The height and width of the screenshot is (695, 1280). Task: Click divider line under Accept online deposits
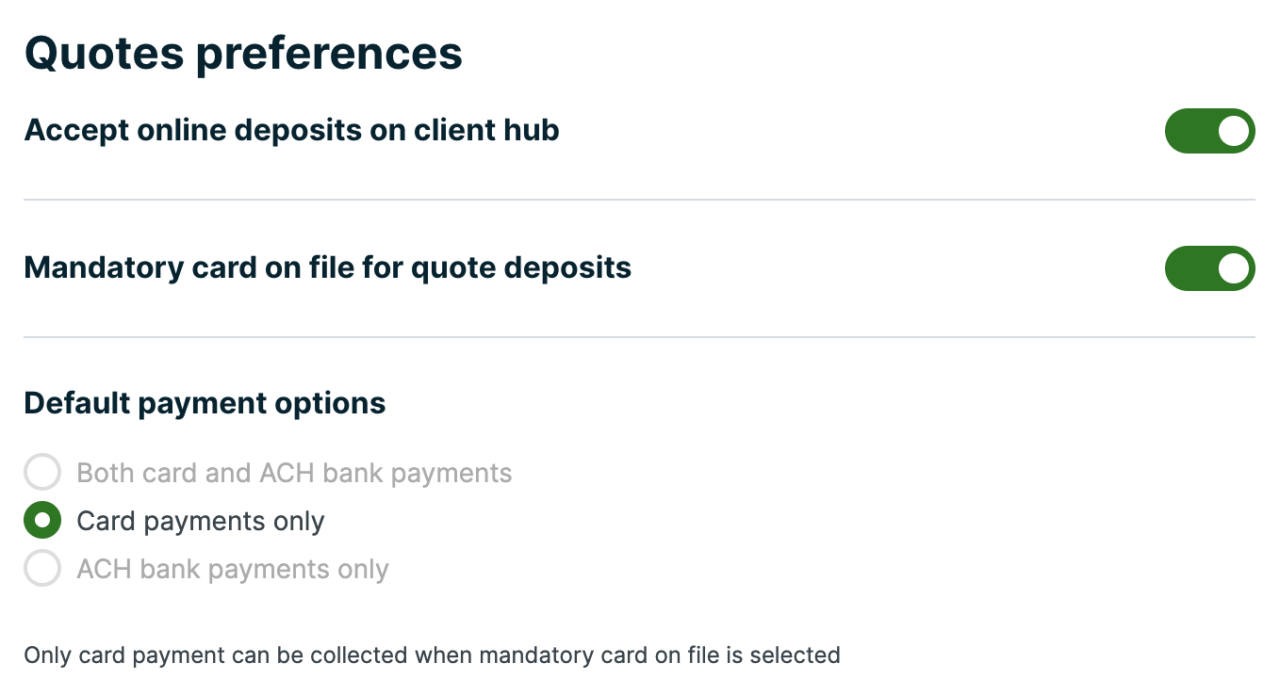click(x=639, y=200)
